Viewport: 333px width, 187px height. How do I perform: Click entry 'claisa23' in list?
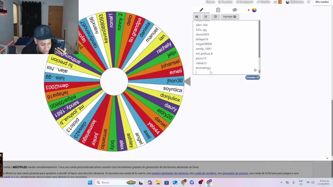point(201,63)
